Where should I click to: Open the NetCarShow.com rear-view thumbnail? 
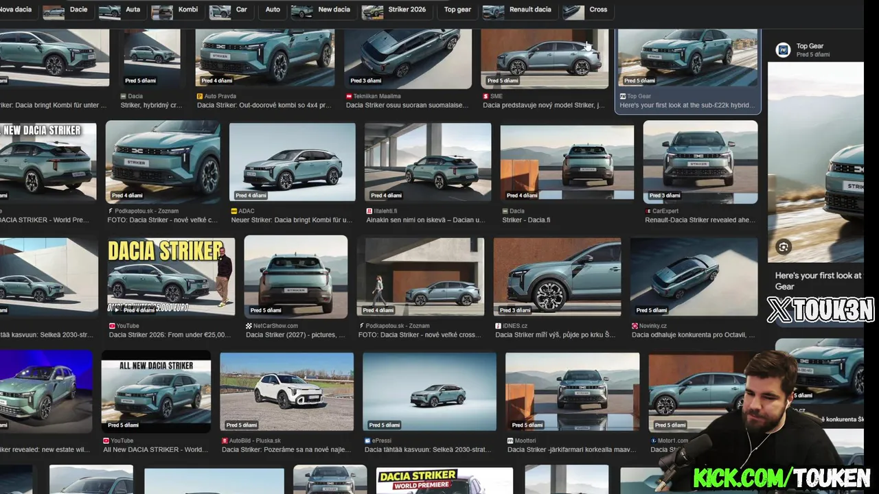tap(296, 277)
